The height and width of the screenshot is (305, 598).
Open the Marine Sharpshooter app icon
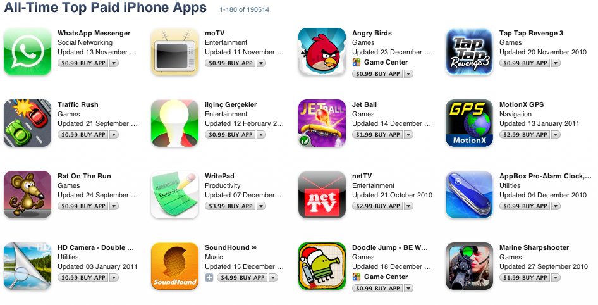pyautogui.click(x=469, y=266)
